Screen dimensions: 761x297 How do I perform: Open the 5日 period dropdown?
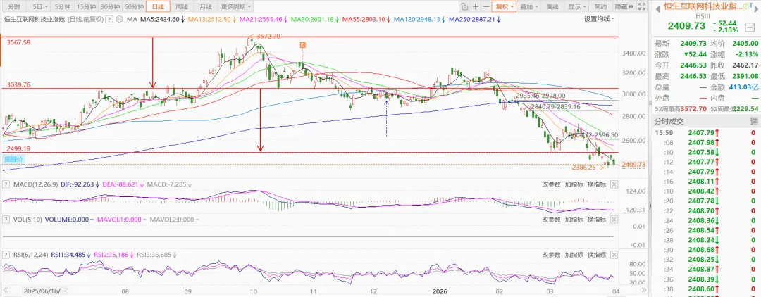point(40,7)
